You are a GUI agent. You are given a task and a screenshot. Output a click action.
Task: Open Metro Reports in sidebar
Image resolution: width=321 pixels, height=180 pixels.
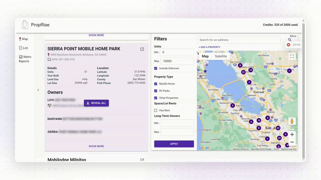25,59
